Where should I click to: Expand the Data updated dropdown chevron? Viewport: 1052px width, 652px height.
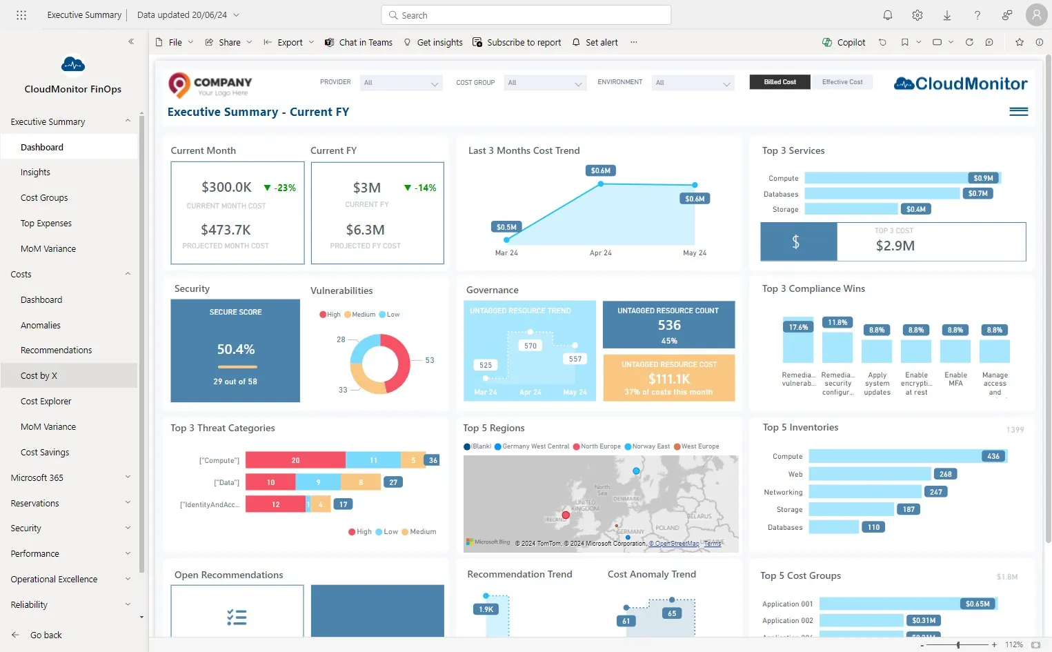pos(236,14)
